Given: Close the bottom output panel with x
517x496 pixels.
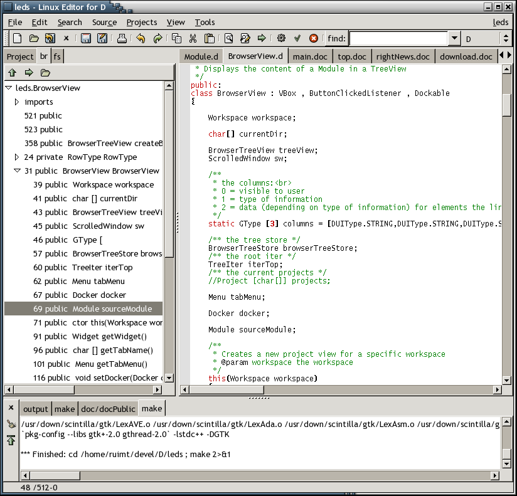Looking at the screenshot, I should click(x=11, y=408).
